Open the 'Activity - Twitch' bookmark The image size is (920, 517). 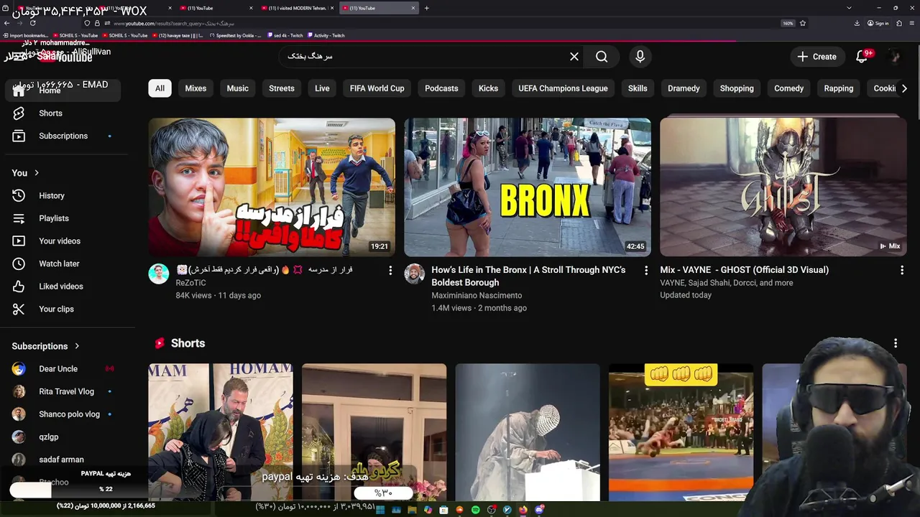(x=326, y=35)
